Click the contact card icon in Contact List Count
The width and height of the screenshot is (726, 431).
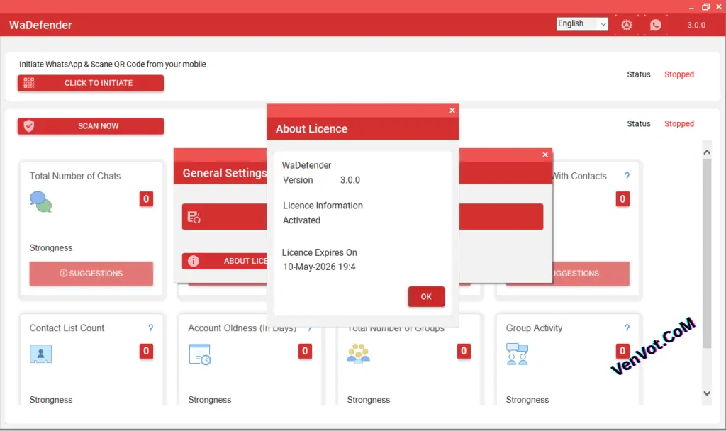[40, 354]
